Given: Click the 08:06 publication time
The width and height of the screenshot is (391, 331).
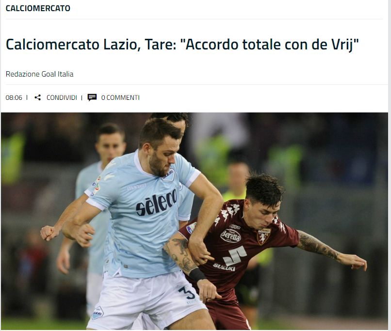Looking at the screenshot, I should [14, 97].
